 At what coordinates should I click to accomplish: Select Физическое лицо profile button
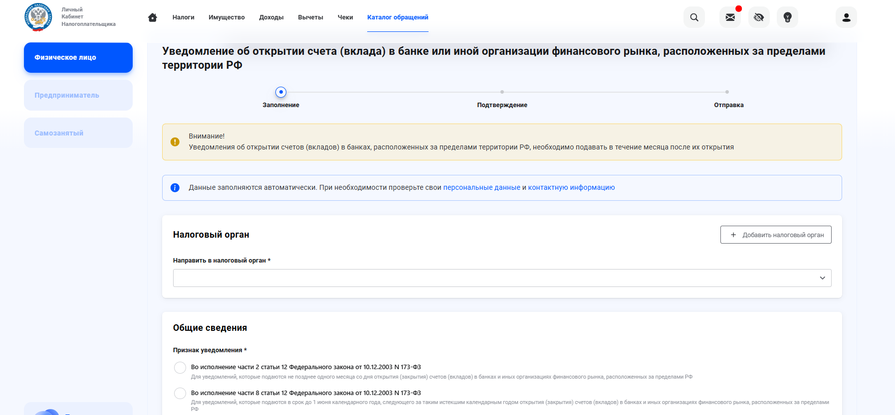coord(78,58)
